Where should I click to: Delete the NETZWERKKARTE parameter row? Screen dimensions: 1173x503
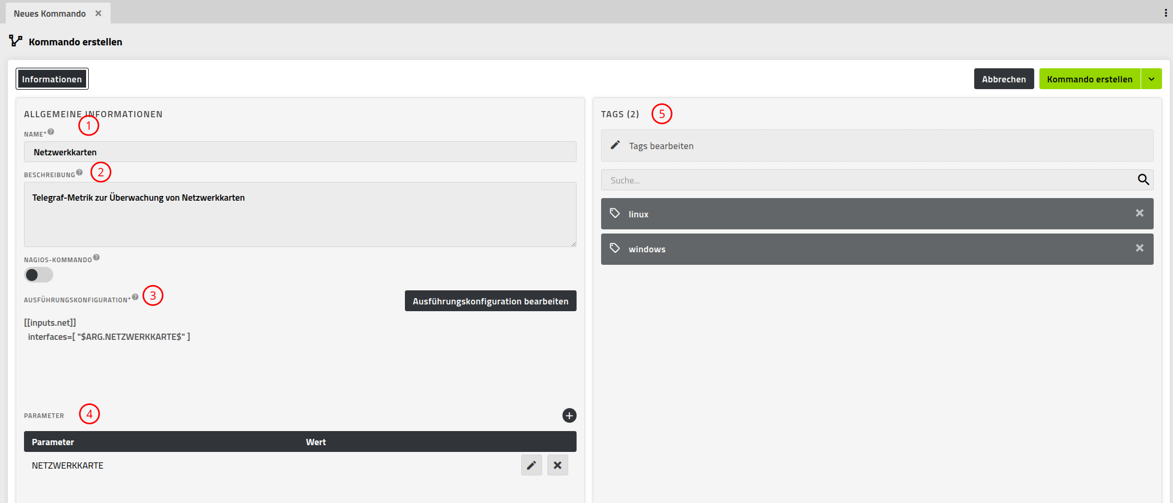[x=558, y=465]
